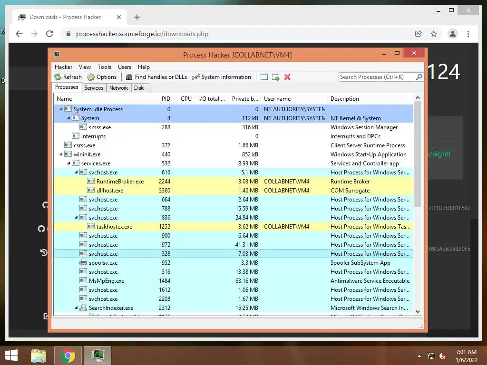Image resolution: width=487 pixels, height=365 pixels.
Task: Click the csrss.exe process icon
Action: (x=68, y=145)
